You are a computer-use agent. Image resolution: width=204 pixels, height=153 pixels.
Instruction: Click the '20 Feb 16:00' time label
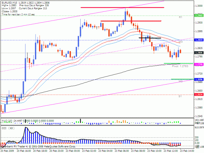[x=24, y=151]
